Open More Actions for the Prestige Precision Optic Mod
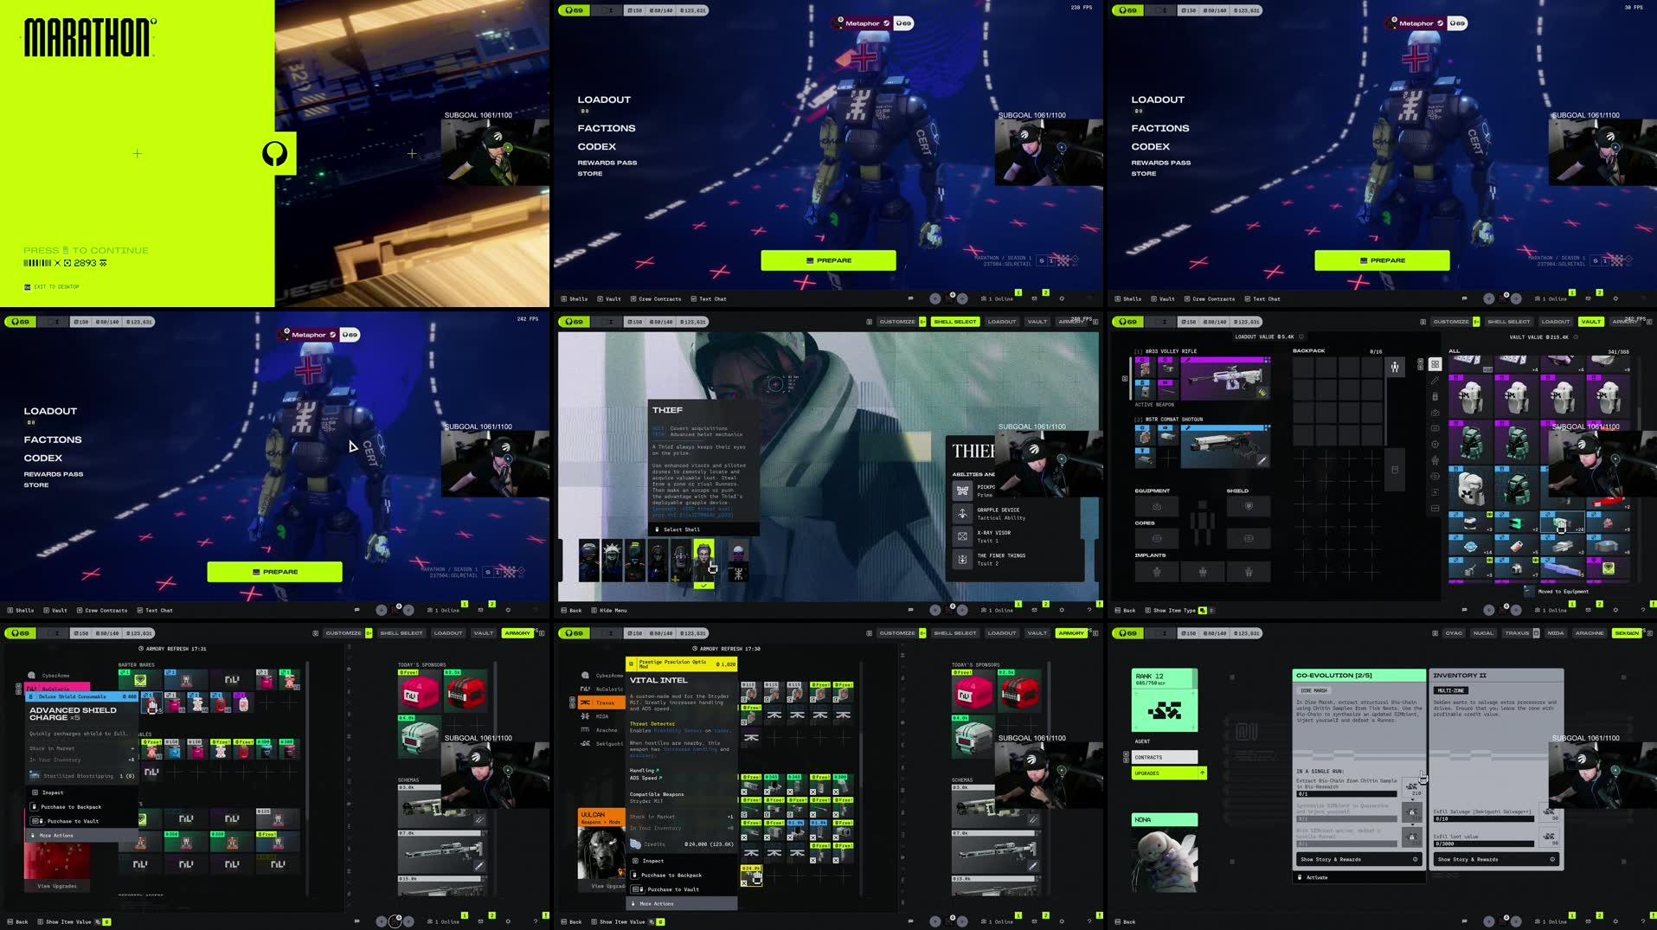Viewport: 1657px width, 930px height. pos(655,903)
